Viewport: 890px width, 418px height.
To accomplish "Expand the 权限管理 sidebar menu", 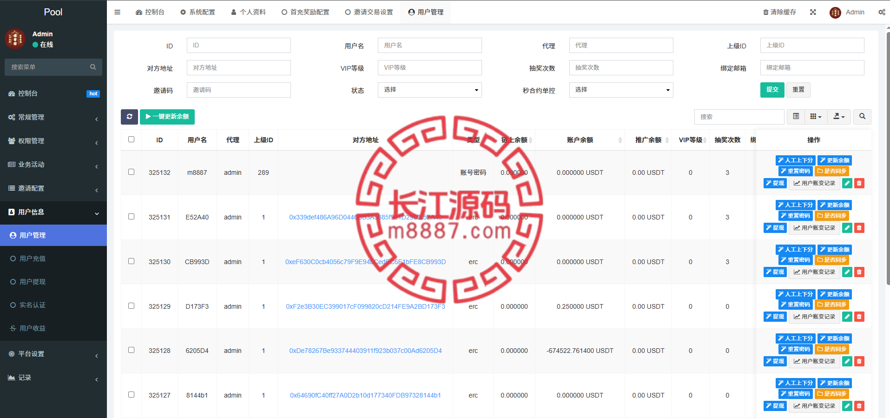I will pos(53,141).
